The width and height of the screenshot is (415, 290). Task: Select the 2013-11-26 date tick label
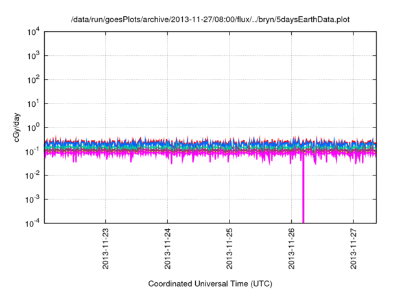(x=291, y=249)
